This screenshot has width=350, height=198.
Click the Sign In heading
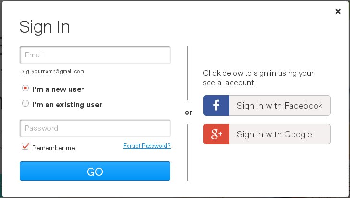pyautogui.click(x=45, y=27)
